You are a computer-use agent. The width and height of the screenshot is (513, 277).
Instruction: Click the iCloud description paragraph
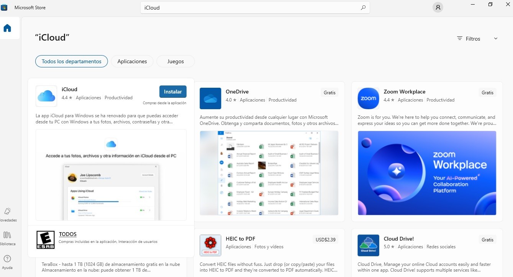coord(107,119)
